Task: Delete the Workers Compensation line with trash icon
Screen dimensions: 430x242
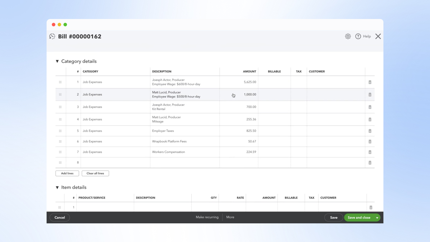Action: pyautogui.click(x=370, y=152)
